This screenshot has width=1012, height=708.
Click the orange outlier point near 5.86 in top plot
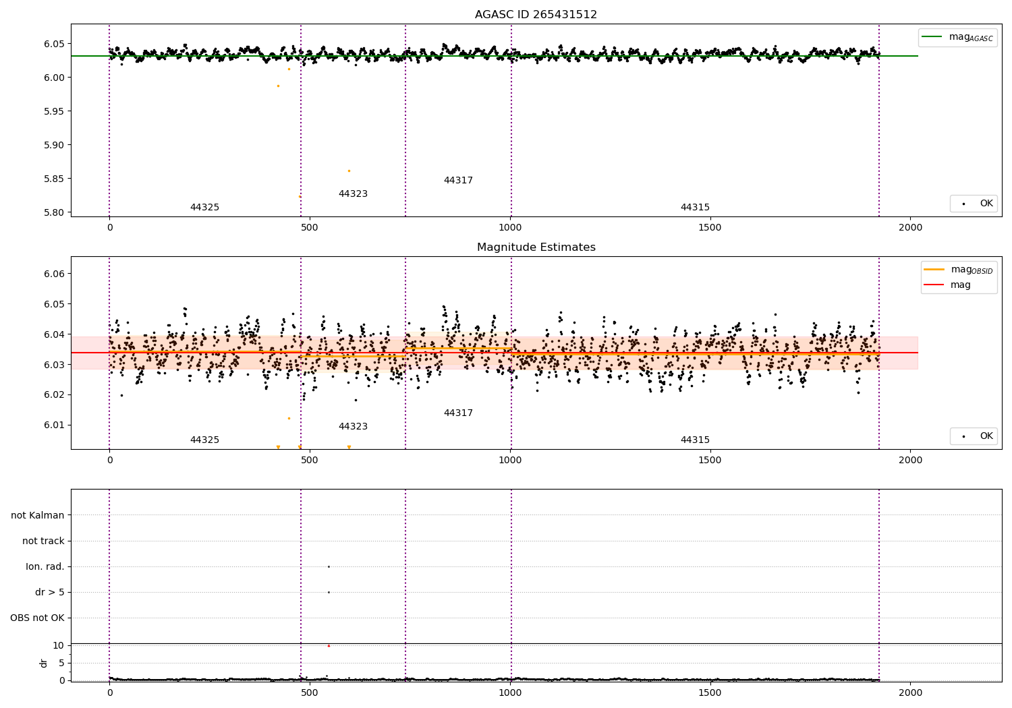[x=349, y=171]
